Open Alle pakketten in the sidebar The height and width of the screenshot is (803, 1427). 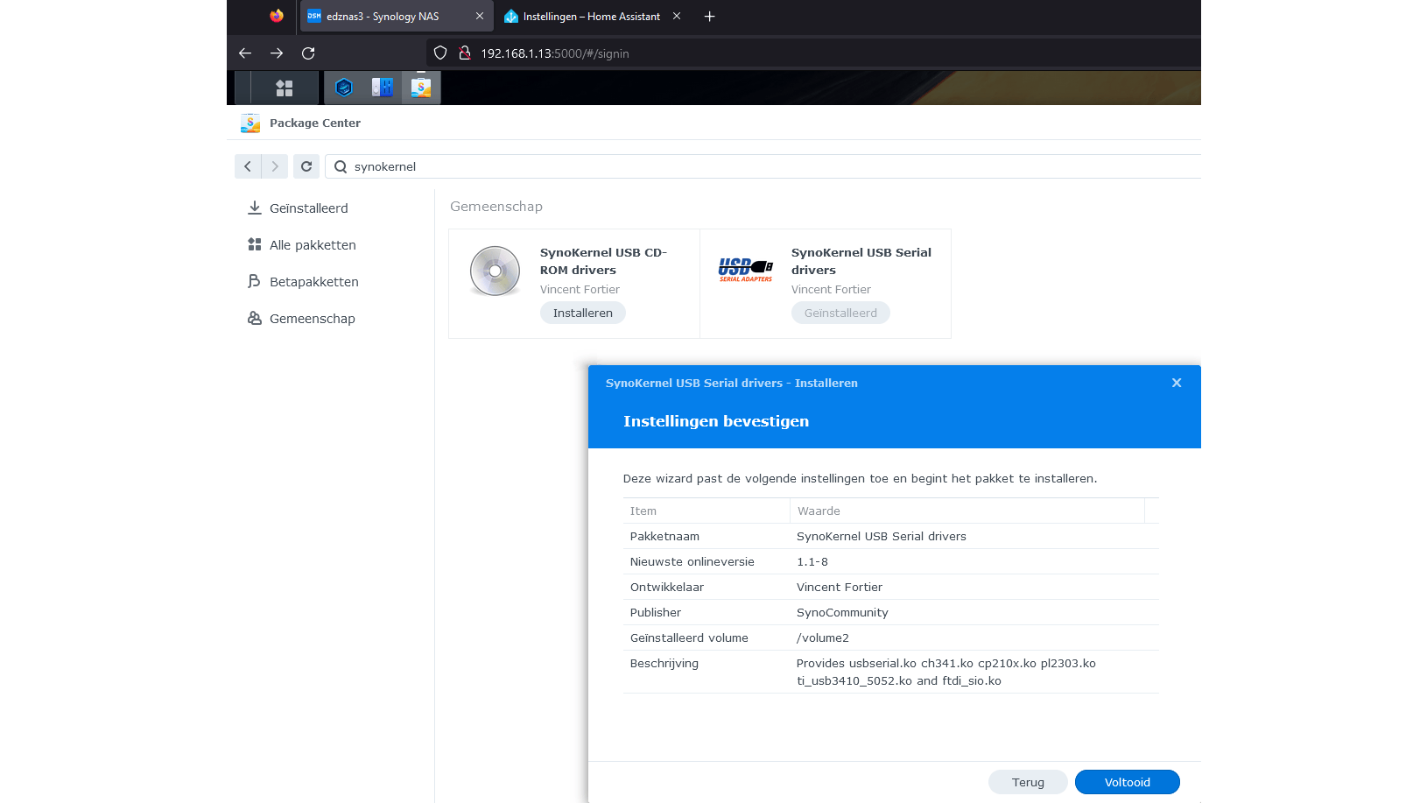coord(313,245)
